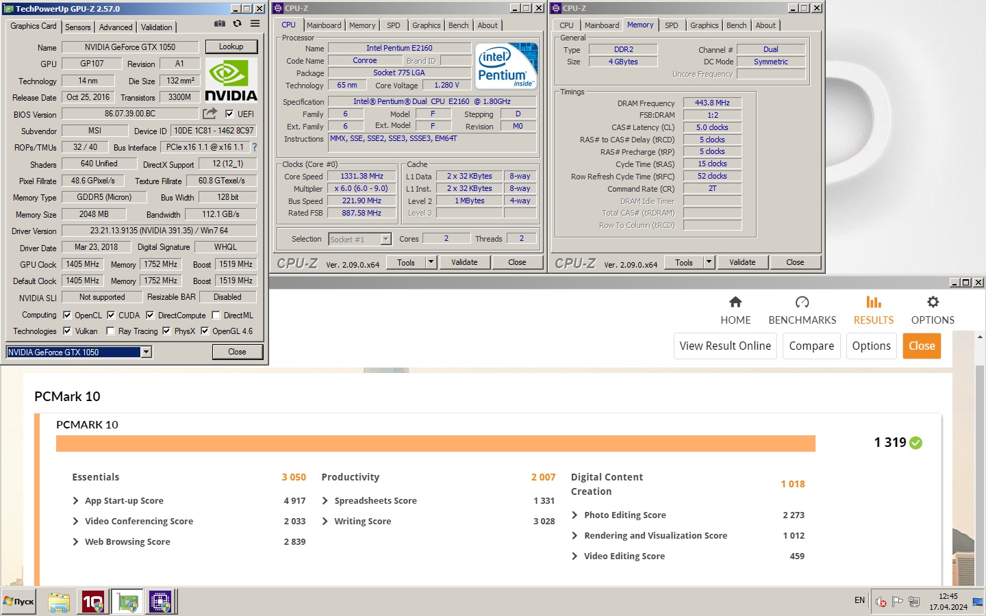Image resolution: width=986 pixels, height=616 pixels.
Task: Expand Web Browsing Score
Action: click(x=75, y=542)
